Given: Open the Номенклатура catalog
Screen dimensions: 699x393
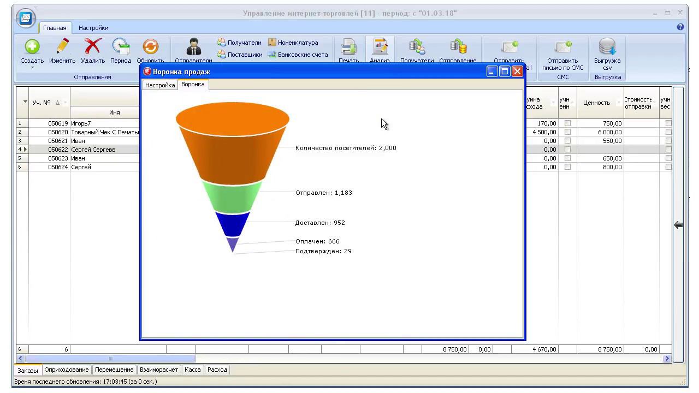Looking at the screenshot, I should point(293,43).
